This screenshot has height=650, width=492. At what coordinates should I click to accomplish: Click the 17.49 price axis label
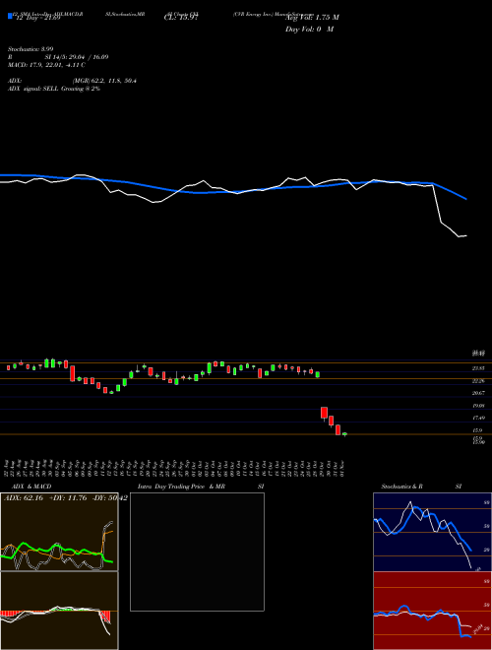click(x=479, y=418)
